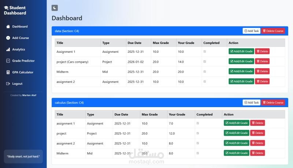293x168 pixels.
Task: Open Dashboard from the sidebar
Action: pos(20,26)
